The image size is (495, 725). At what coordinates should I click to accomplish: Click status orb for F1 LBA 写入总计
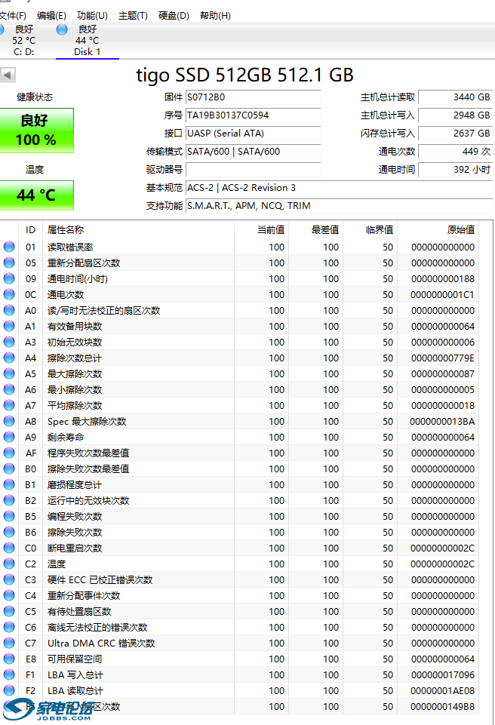pyautogui.click(x=9, y=674)
